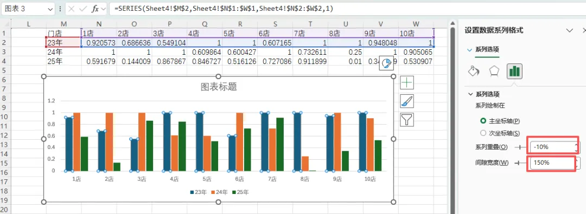This screenshot has width=586, height=214.
Task: Click cell with value 0.609864
Action: (205, 52)
